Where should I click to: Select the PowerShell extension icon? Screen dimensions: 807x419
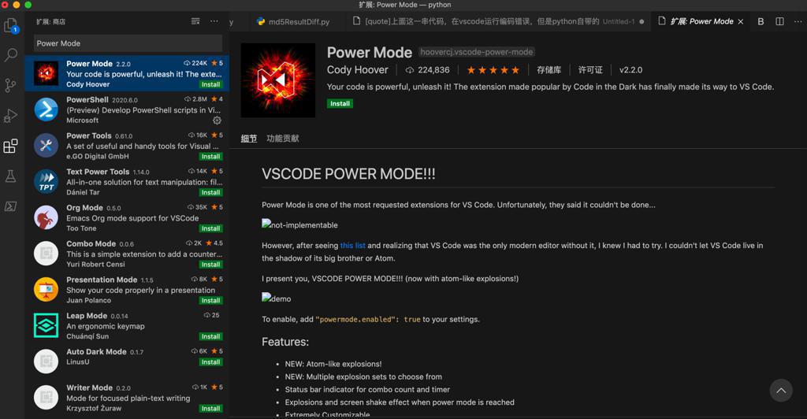coord(46,109)
